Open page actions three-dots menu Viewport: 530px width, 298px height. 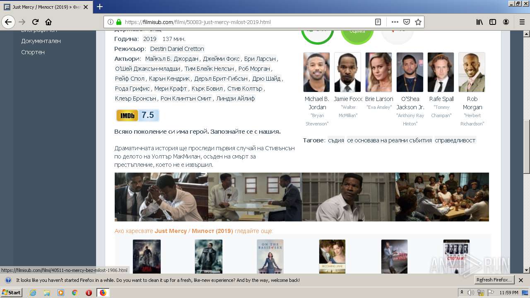pyautogui.click(x=395, y=22)
